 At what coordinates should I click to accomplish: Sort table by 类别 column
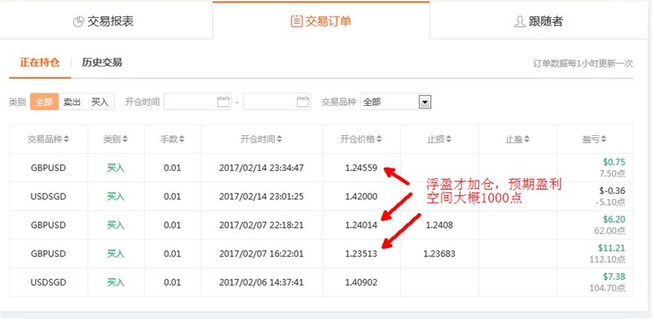pyautogui.click(x=116, y=140)
